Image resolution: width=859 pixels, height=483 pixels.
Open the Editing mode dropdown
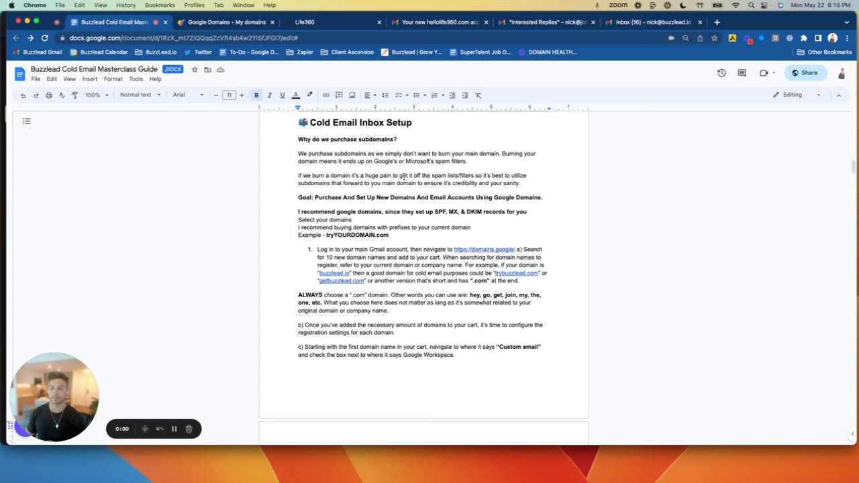coord(797,95)
